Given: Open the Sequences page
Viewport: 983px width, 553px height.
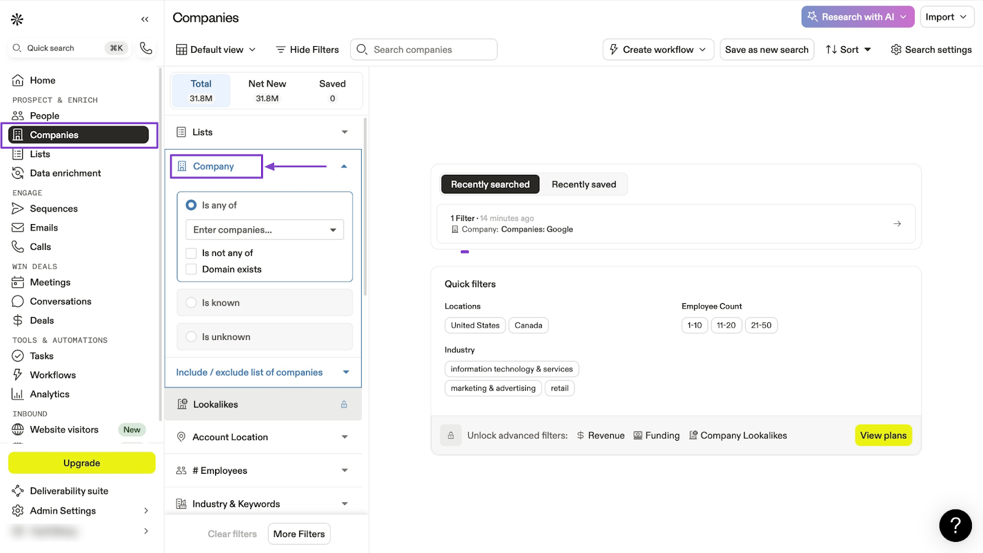Looking at the screenshot, I should point(53,209).
